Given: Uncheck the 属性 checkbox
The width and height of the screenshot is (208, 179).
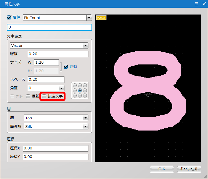Looking at the screenshot, I should pos(9,18).
